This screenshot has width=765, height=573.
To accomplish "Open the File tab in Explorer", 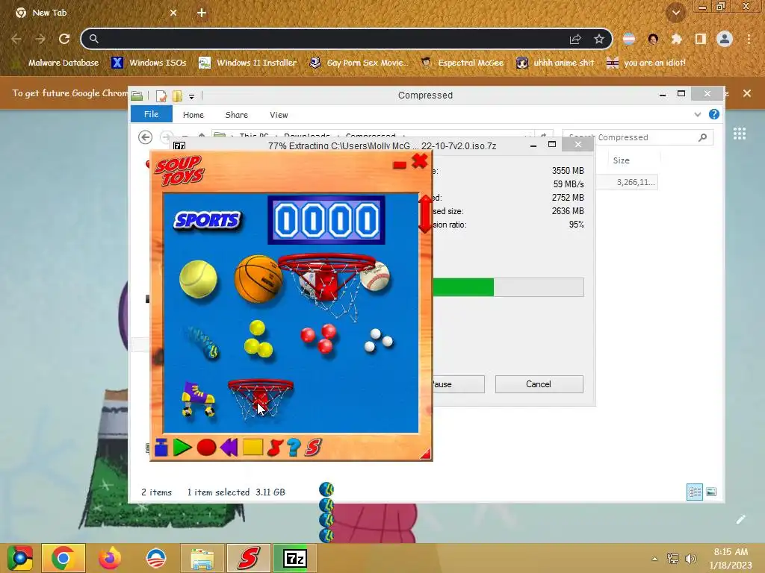I will click(151, 114).
